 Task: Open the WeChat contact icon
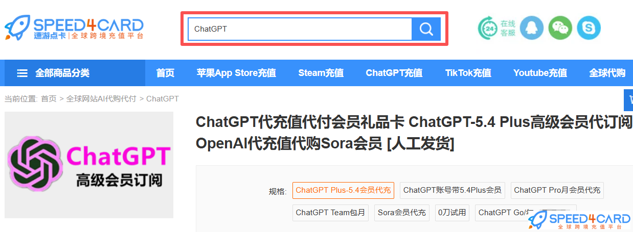[560, 28]
